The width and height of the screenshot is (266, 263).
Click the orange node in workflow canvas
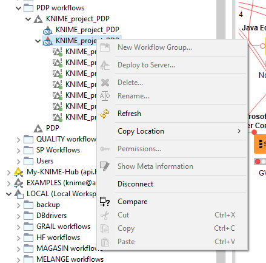coord(260,144)
